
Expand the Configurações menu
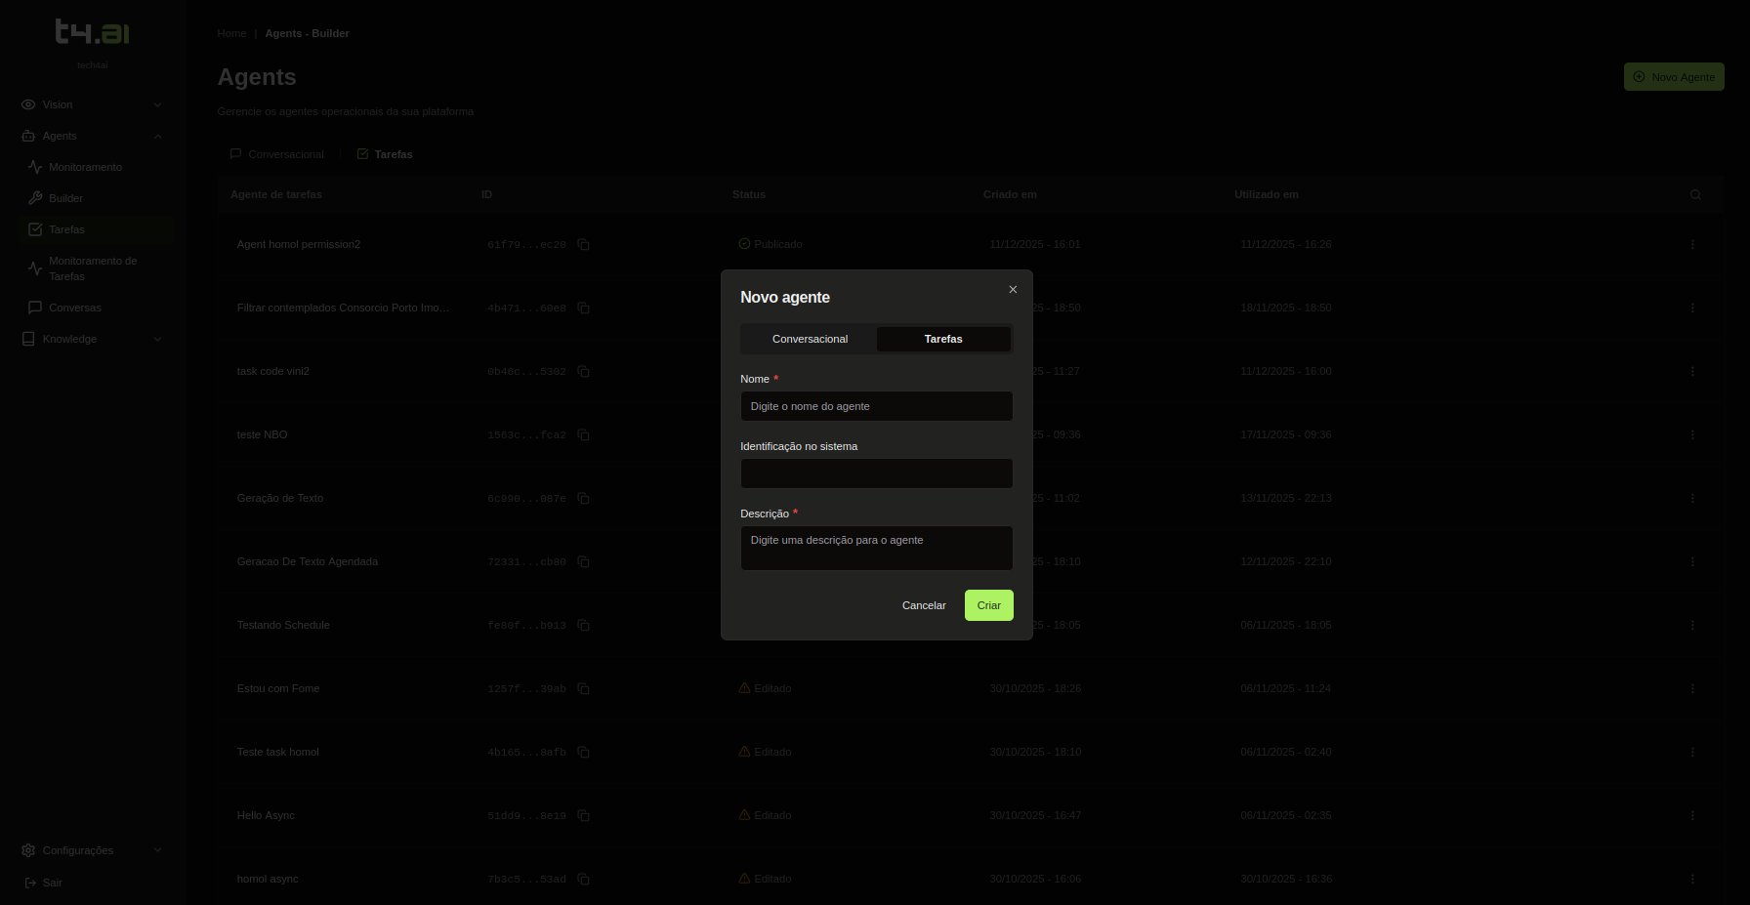click(157, 850)
